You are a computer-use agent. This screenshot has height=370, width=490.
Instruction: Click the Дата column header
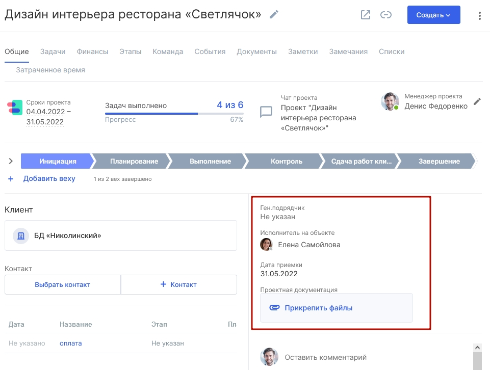[16, 325]
